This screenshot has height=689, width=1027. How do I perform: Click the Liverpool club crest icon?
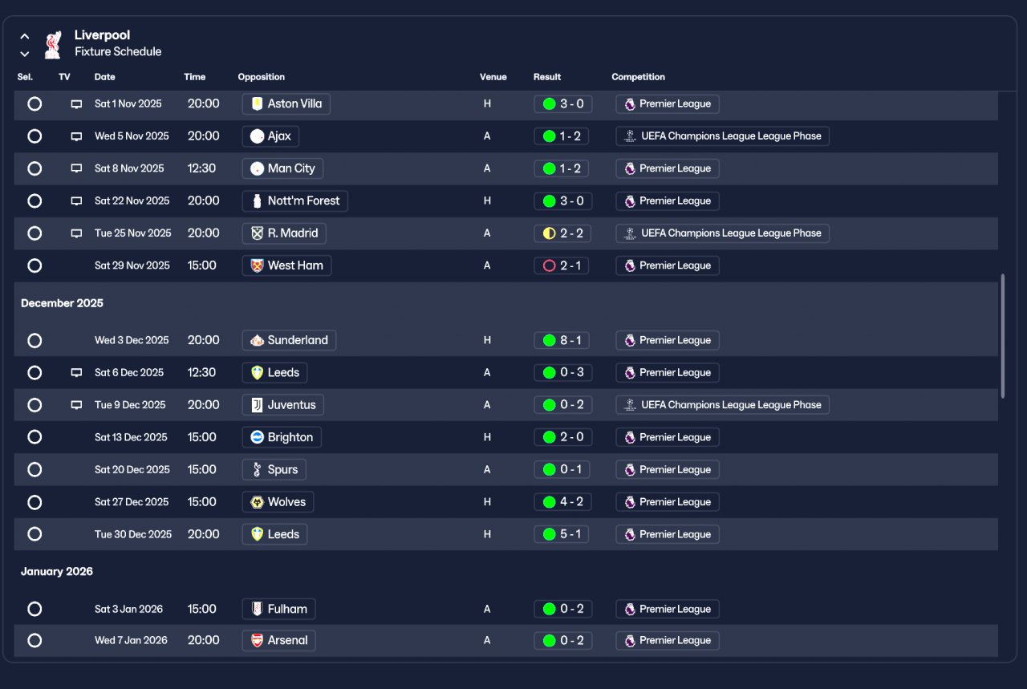(x=52, y=45)
